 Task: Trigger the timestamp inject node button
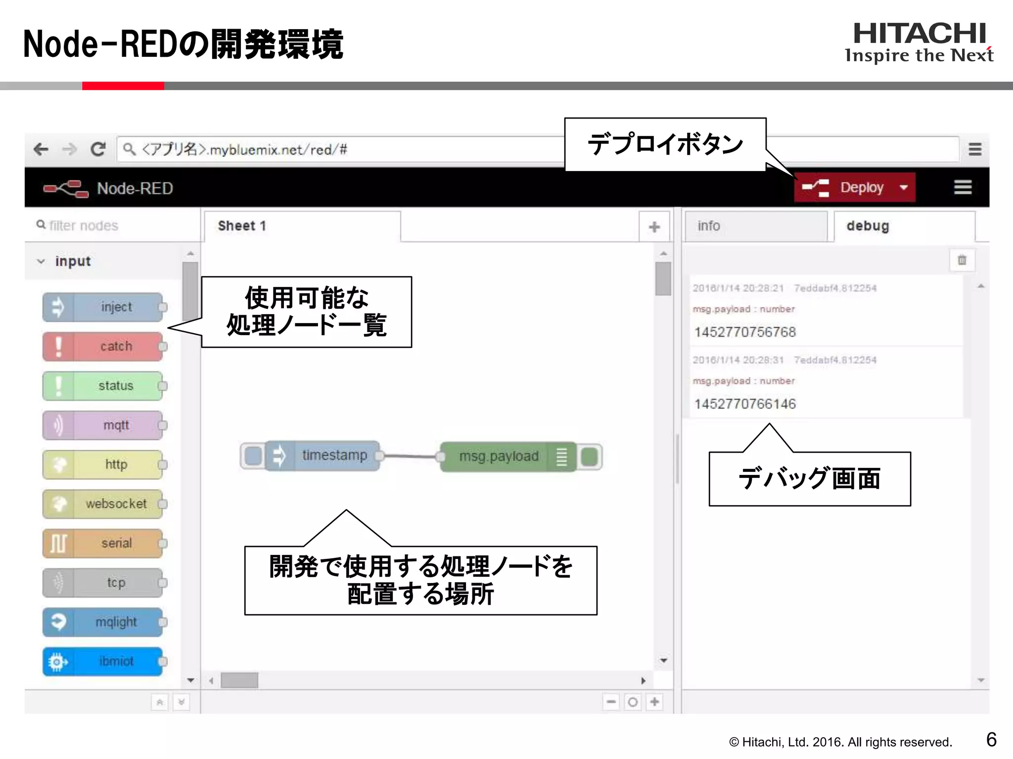coord(253,456)
